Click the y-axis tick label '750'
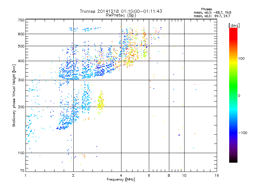This screenshot has width=255, height=191. (x=21, y=20)
